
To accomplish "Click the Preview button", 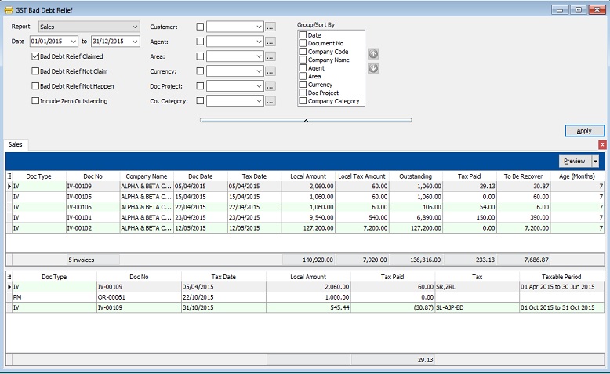I will tap(574, 161).
